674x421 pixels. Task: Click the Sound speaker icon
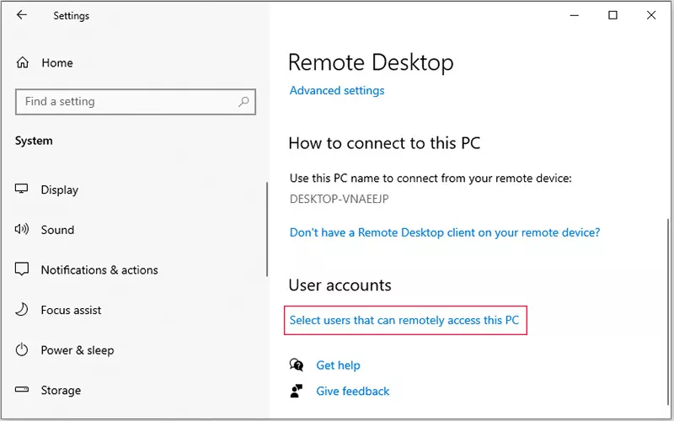[x=22, y=229]
